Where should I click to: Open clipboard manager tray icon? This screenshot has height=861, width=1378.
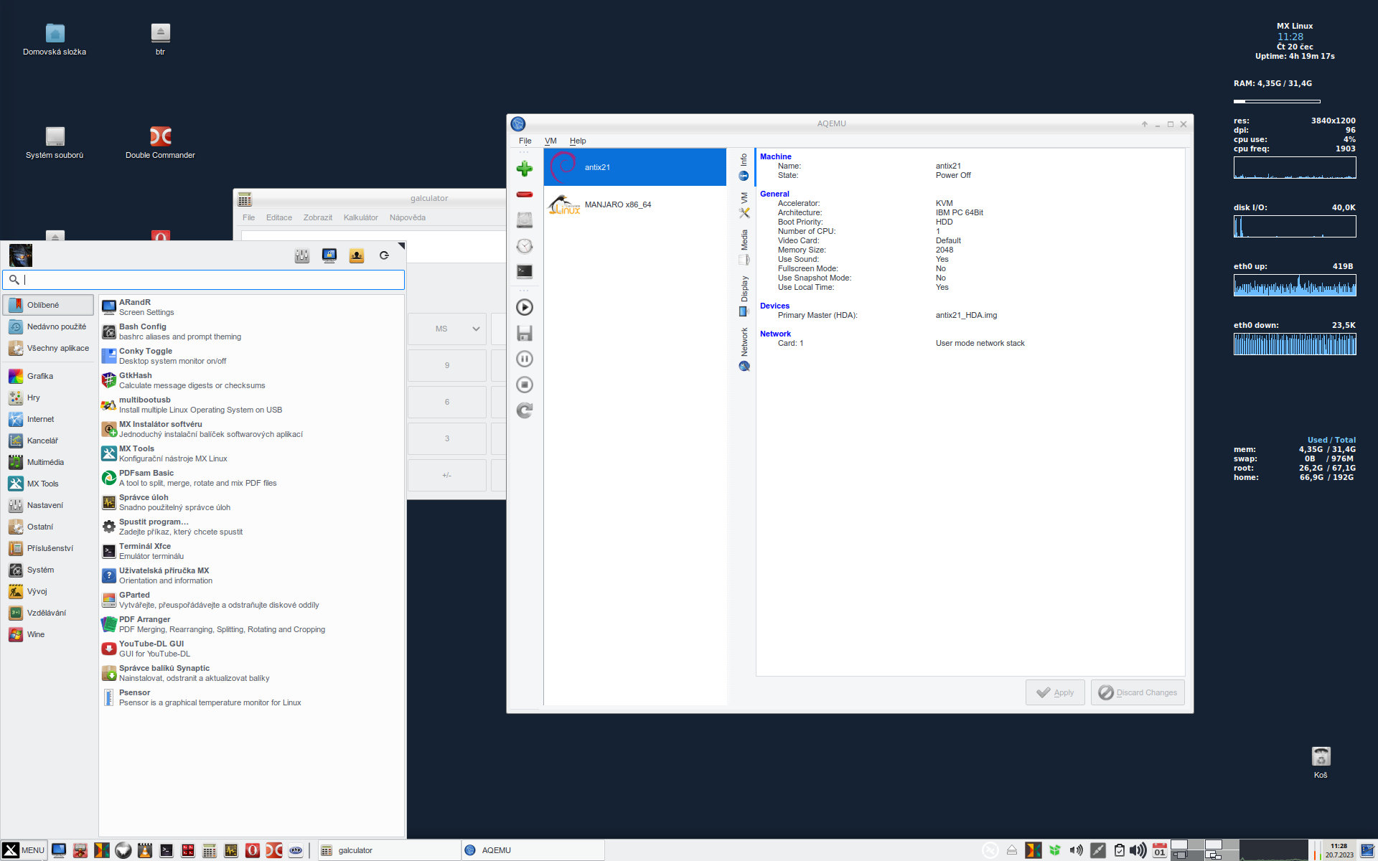(x=1119, y=850)
